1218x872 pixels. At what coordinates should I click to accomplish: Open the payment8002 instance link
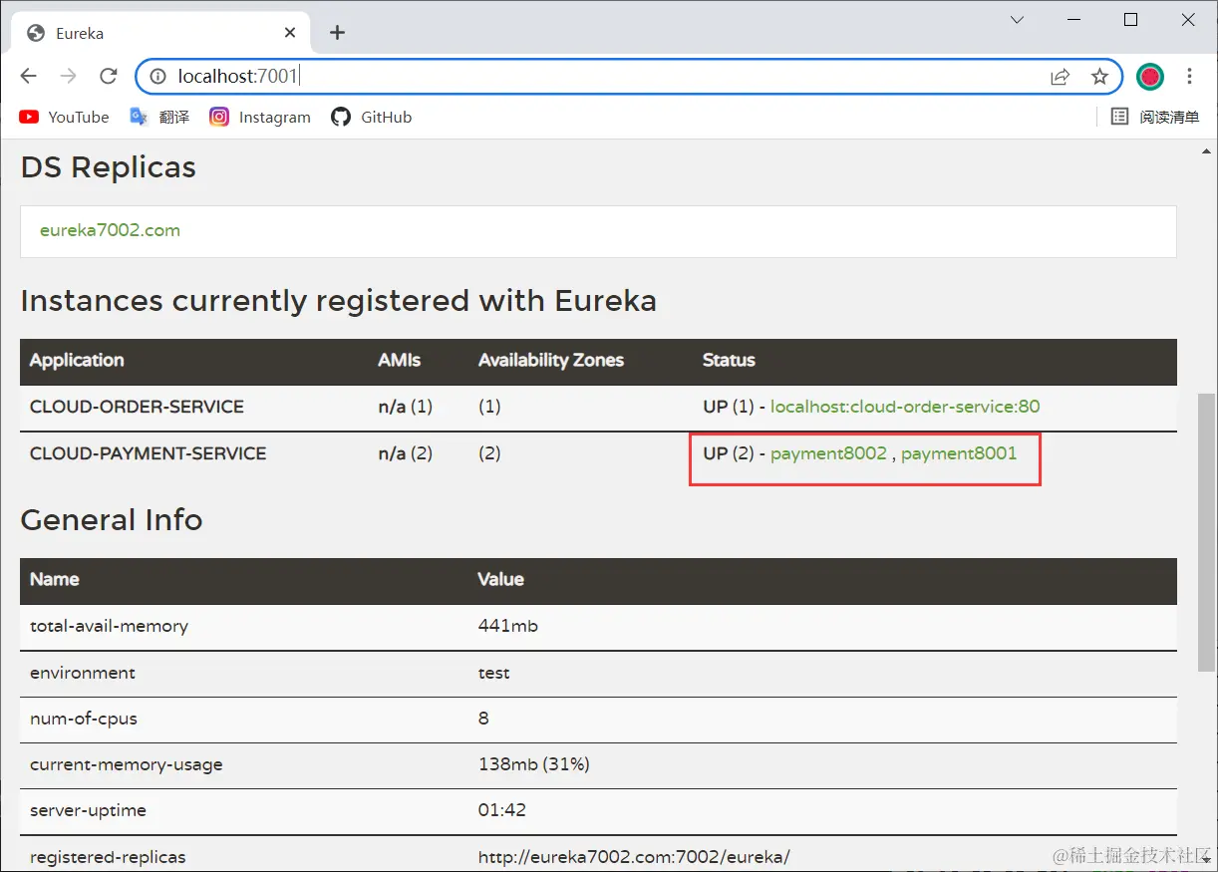pyautogui.click(x=828, y=453)
